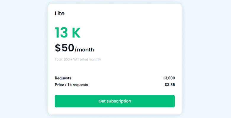
Task: Click the green 13 K heading
Action: point(67,33)
